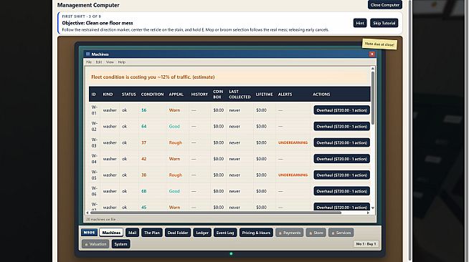Open the Mail app
This screenshot has width=469, height=262.
point(132,233)
